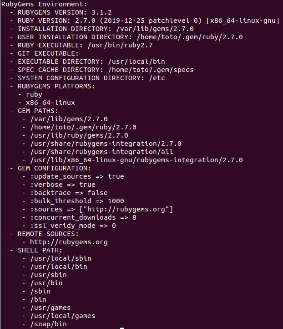The width and height of the screenshot is (283, 329).
Task: Click the x86_64-linux platform entry
Action: click(50, 103)
